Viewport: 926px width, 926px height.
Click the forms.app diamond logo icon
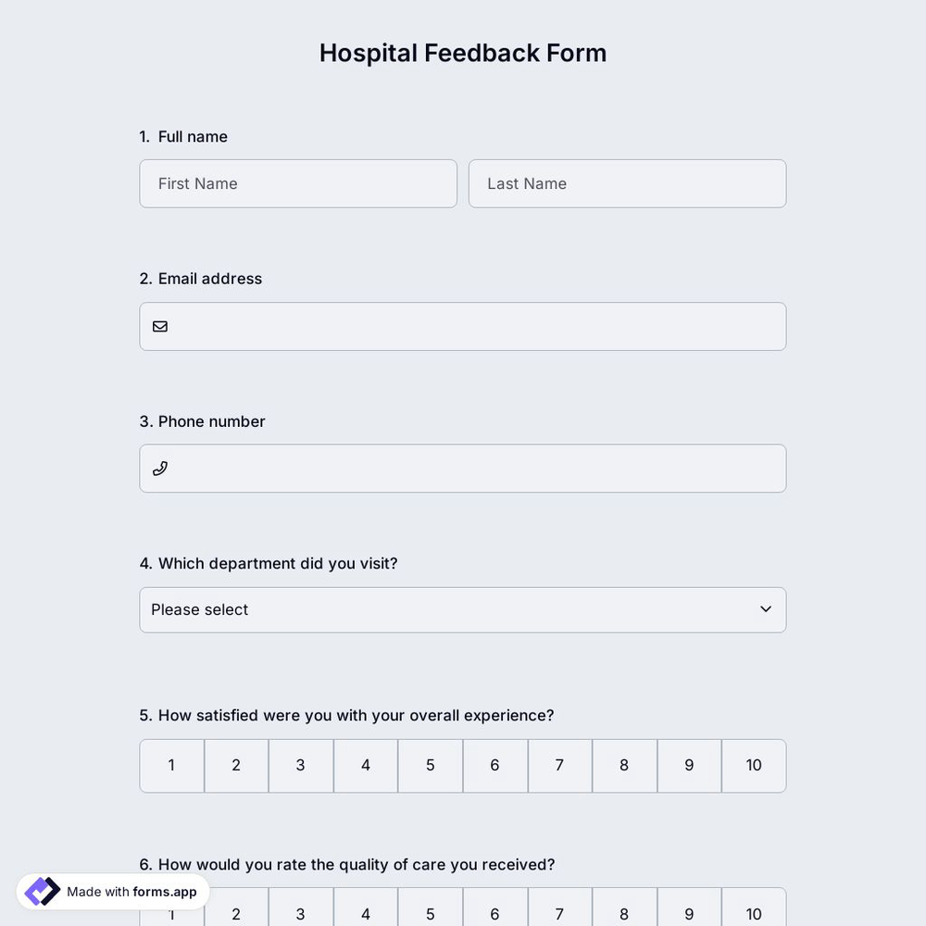(41, 891)
